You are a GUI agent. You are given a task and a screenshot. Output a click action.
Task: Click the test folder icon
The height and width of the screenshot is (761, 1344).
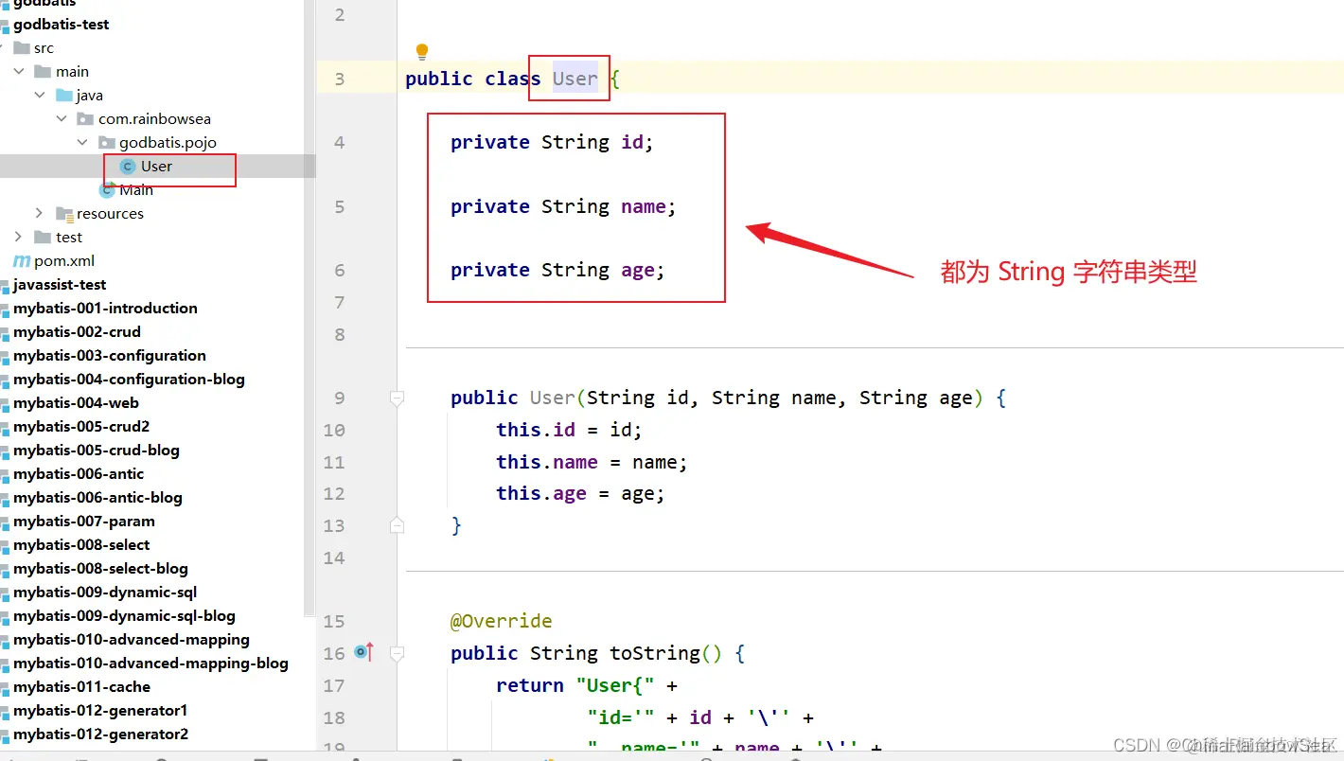tap(42, 237)
